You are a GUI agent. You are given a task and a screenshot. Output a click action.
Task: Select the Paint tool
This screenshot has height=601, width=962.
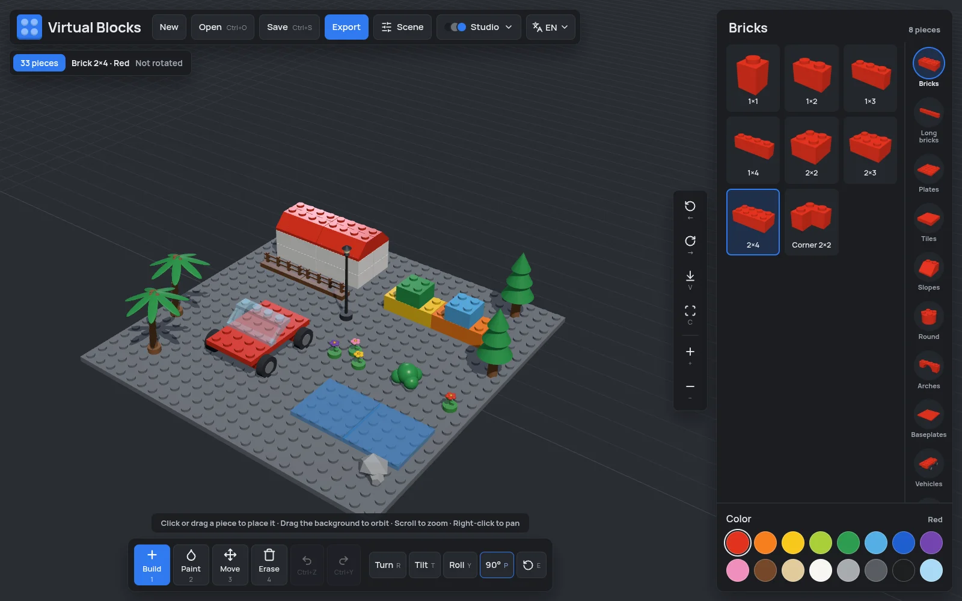tap(191, 565)
